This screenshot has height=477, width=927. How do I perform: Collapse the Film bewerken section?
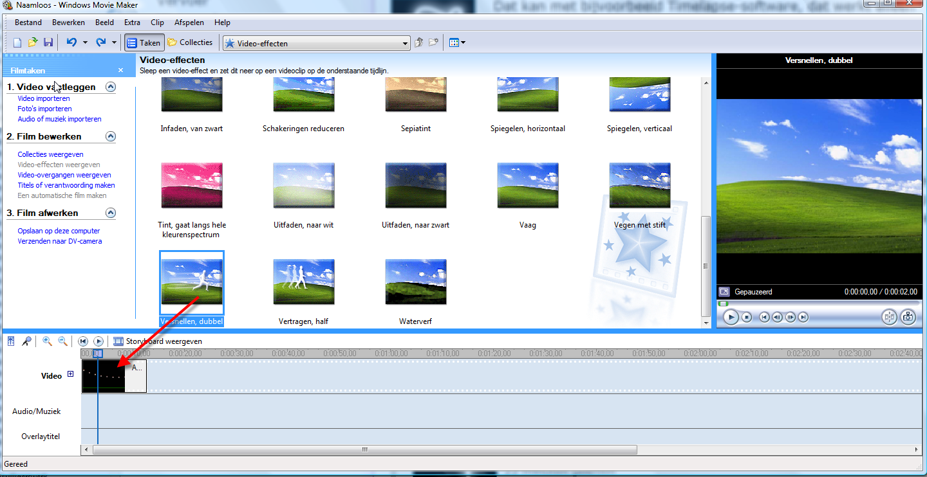pyautogui.click(x=111, y=136)
